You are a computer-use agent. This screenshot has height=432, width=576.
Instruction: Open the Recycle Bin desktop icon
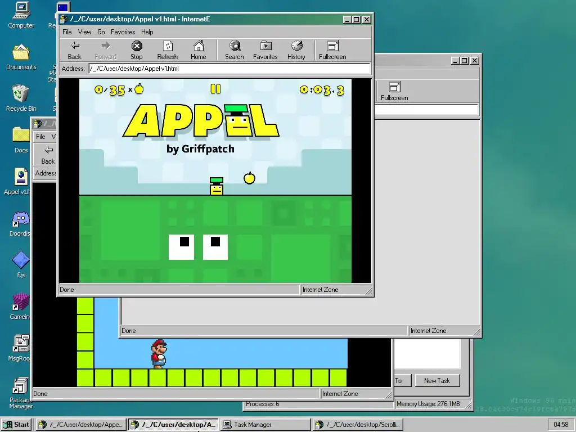(x=21, y=98)
